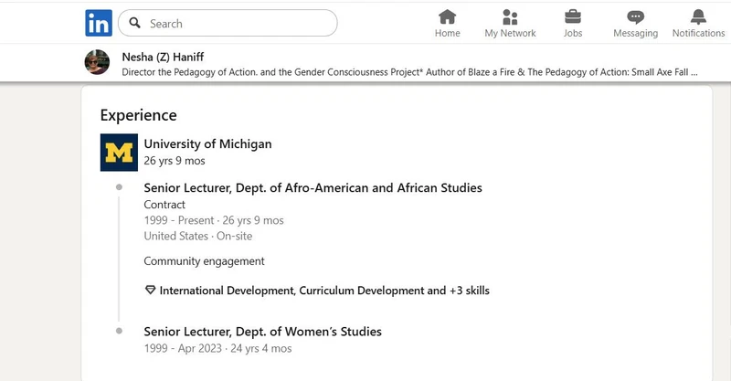731x381 pixels.
Task: Click the Messaging nav label
Action: 635,33
